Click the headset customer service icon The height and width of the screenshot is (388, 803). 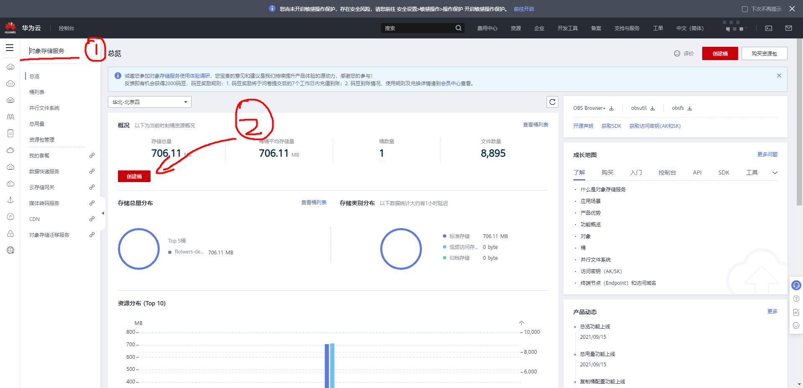tap(796, 285)
